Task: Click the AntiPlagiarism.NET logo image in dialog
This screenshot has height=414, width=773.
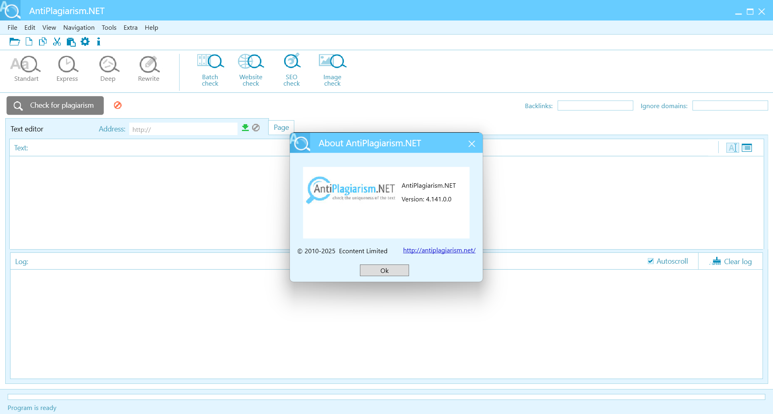Action: 351,190
